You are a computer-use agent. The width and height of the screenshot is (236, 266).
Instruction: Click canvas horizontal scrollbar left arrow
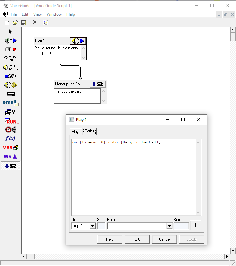coord(24,256)
